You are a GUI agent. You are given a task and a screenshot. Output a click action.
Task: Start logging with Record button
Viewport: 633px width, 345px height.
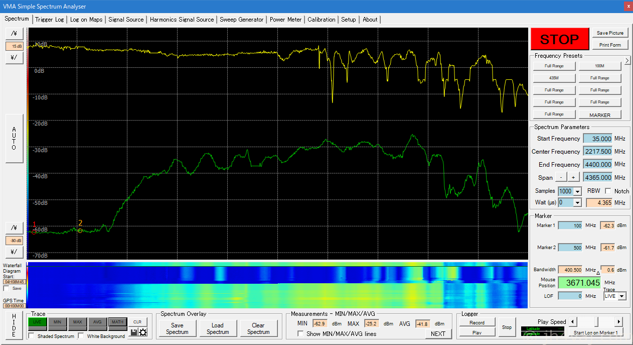477,322
